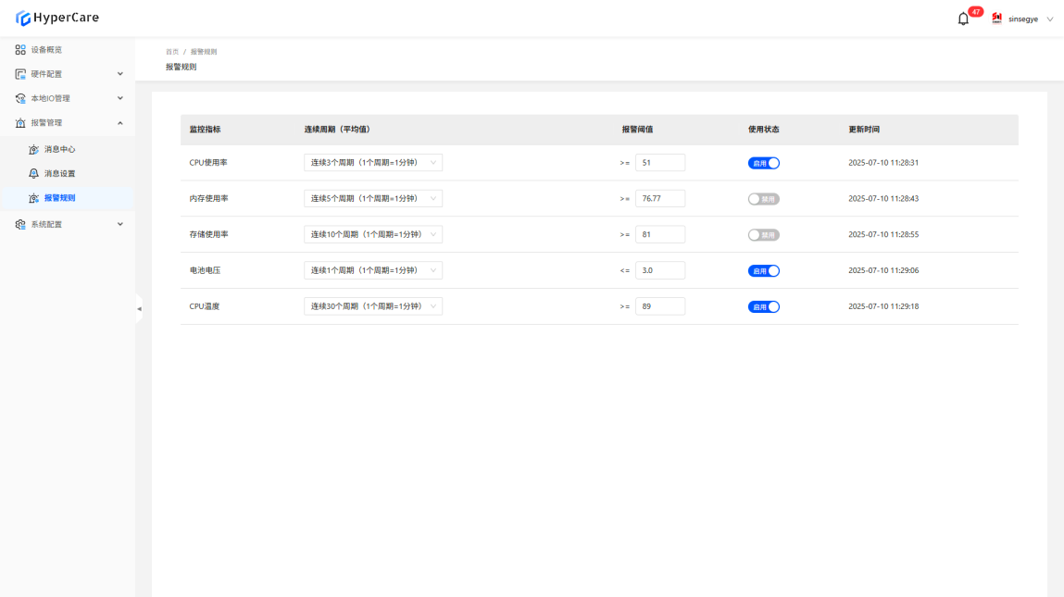Click timestamp 2025-07-10 11:29:18

click(x=883, y=306)
